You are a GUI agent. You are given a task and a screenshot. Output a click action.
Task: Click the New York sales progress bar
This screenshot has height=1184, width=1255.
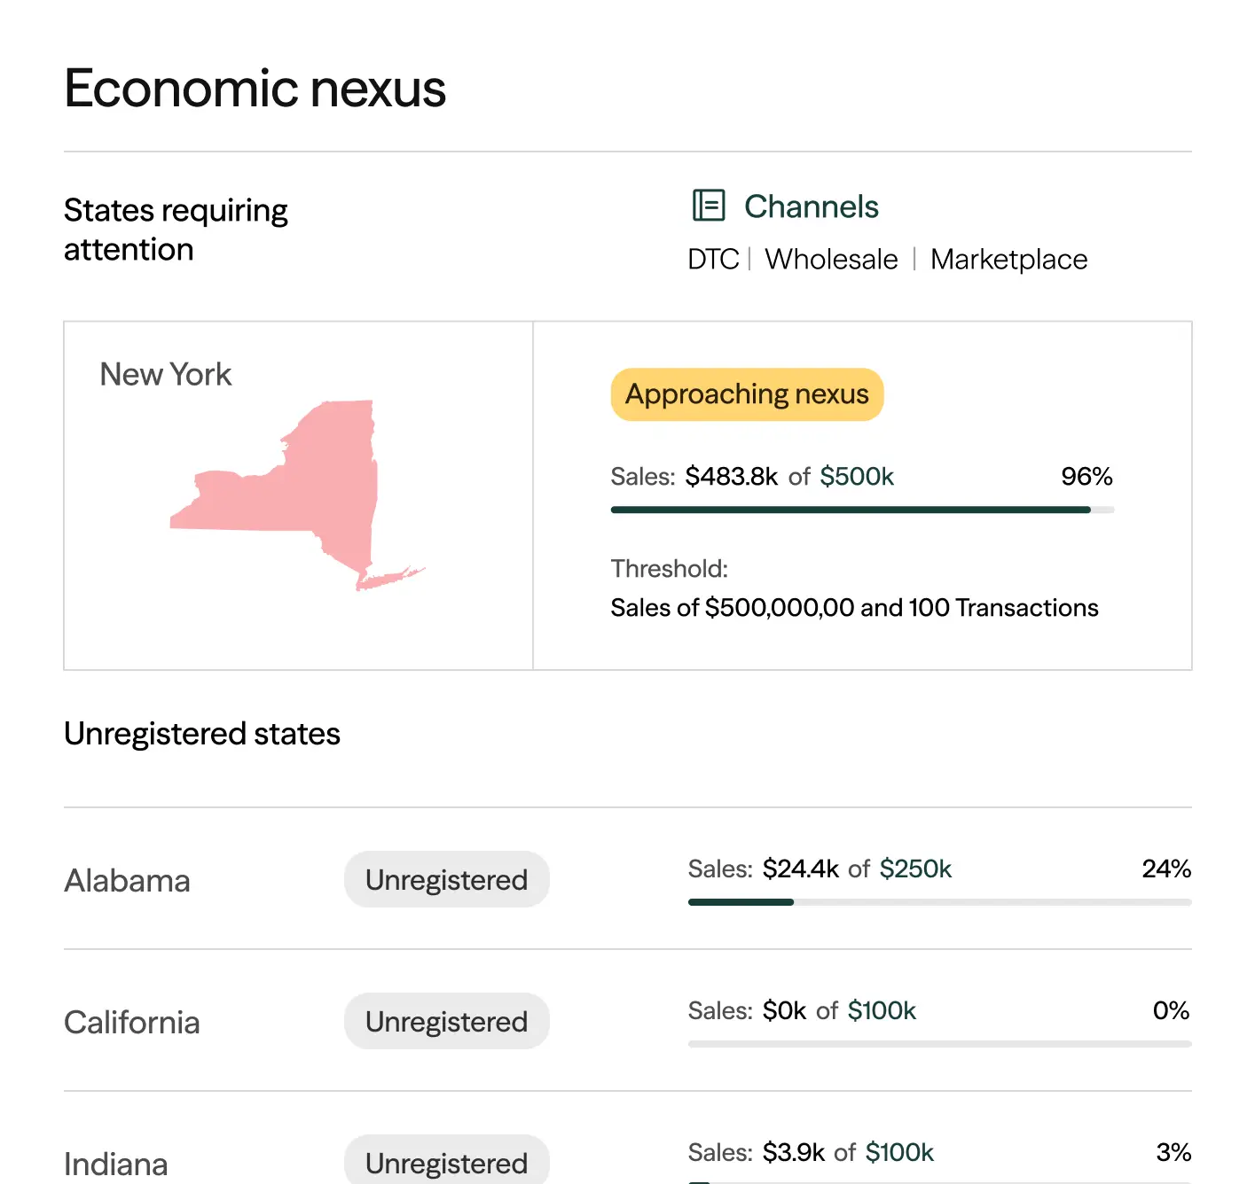(x=861, y=510)
